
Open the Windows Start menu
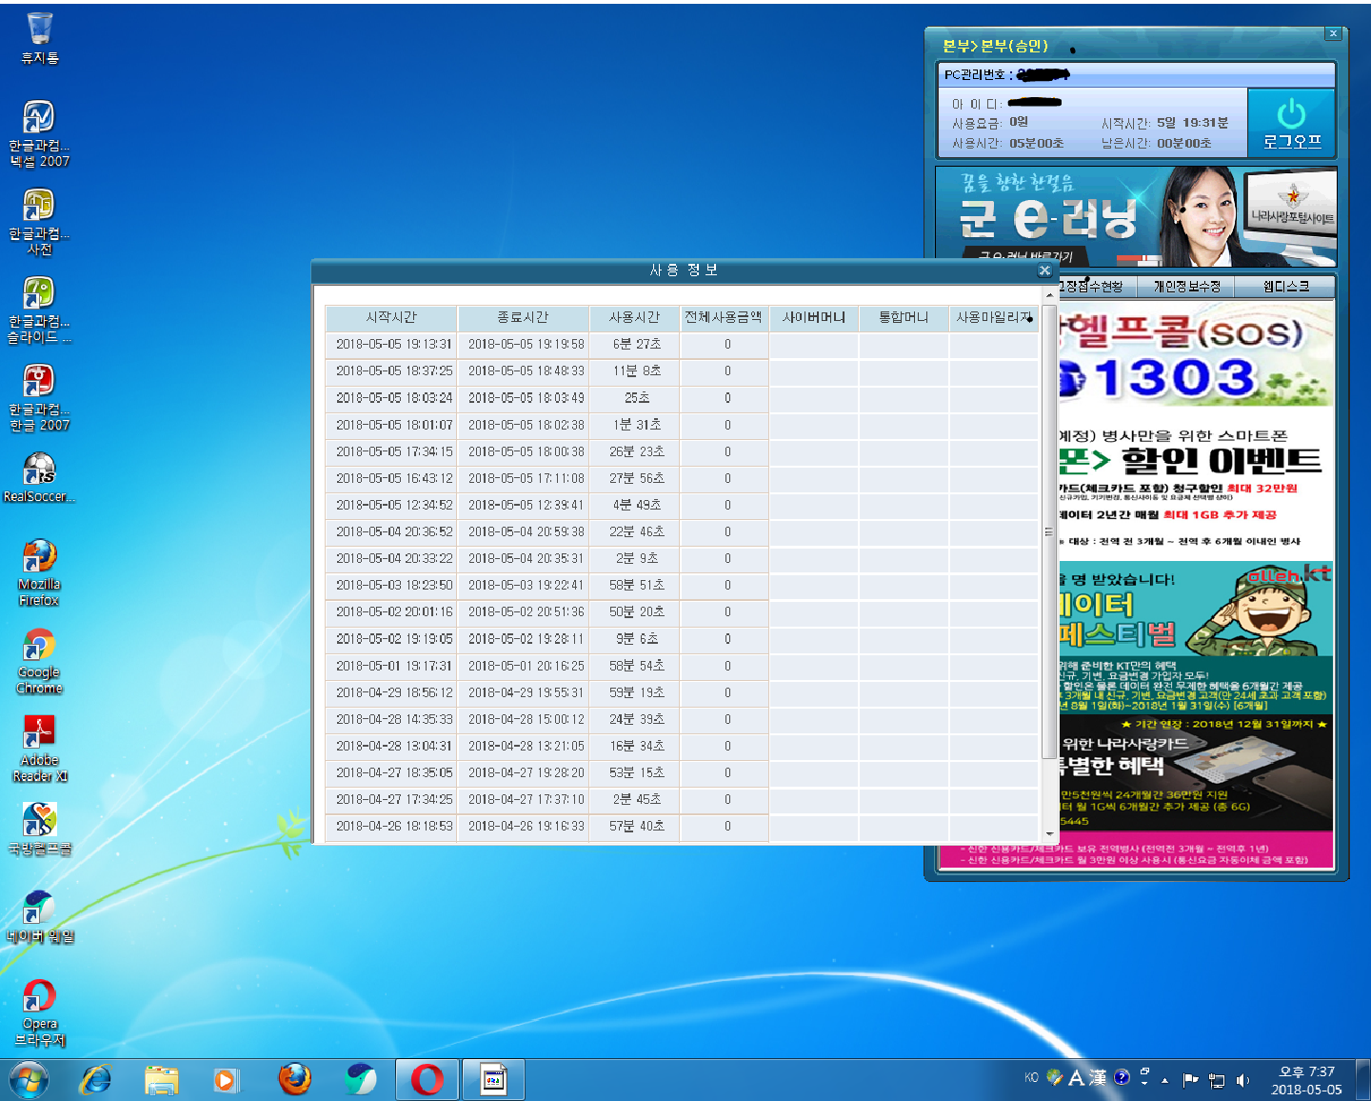[x=29, y=1080]
